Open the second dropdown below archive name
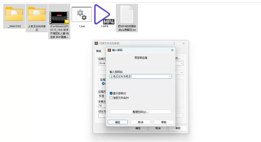The width and height of the screenshot is (261, 142). 181,72
